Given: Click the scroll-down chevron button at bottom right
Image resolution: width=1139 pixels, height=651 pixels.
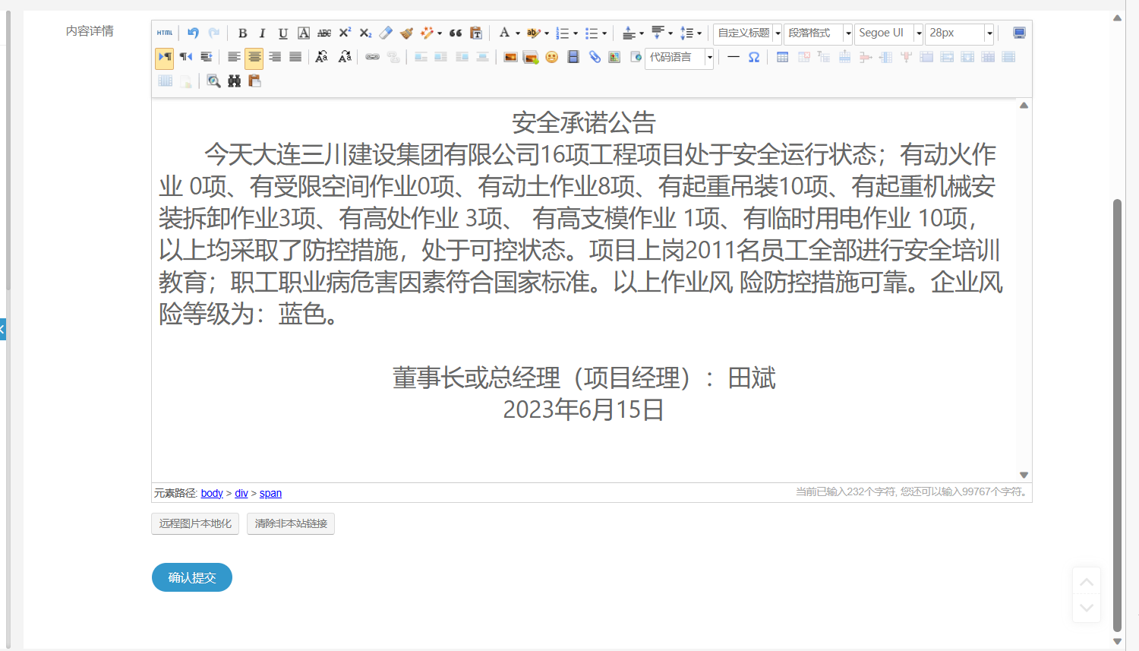Looking at the screenshot, I should point(1087,608).
